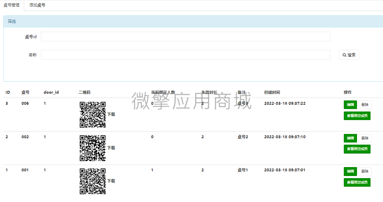
Task: Focus the 桌号id input field
Action: click(x=185, y=37)
